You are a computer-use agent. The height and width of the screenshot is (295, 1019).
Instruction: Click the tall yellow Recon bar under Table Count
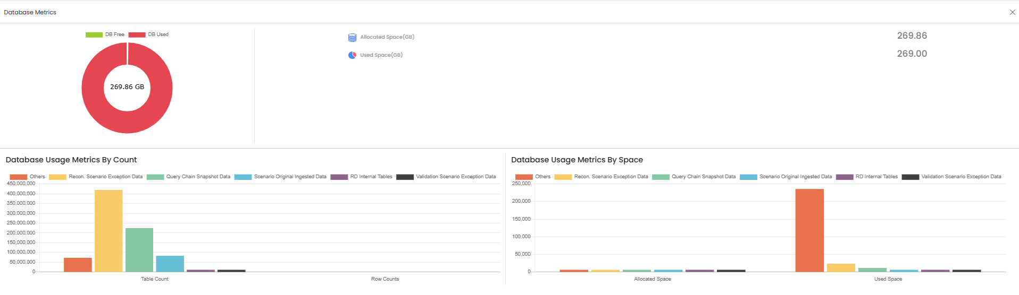pos(108,231)
